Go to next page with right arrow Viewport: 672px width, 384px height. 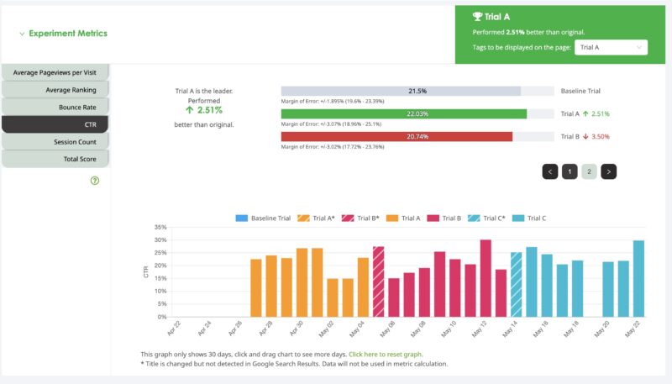pos(609,171)
